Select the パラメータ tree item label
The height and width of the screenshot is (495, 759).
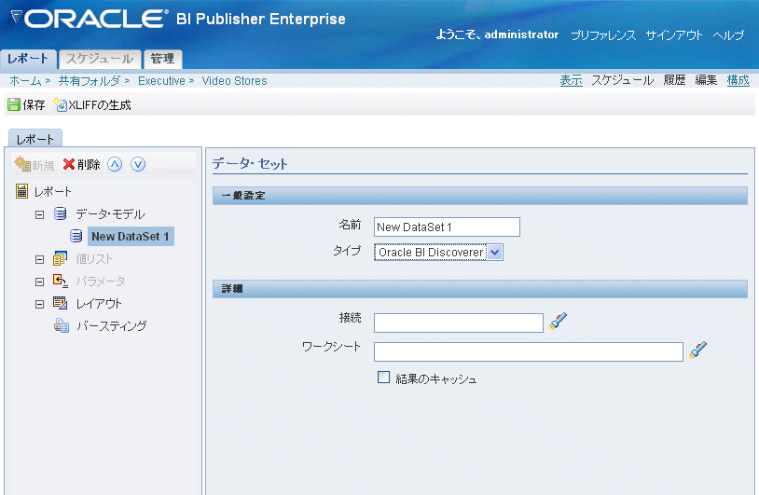tap(100, 282)
